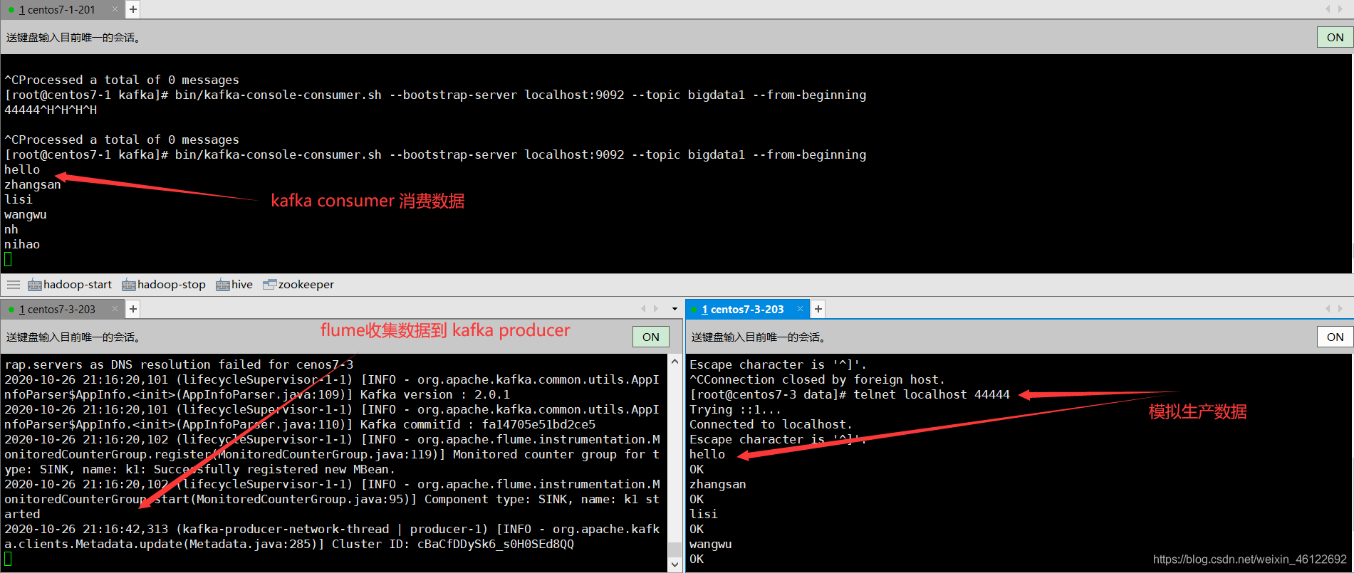Add a new tab beside centos7-1-201
The height and width of the screenshot is (573, 1354).
point(133,10)
